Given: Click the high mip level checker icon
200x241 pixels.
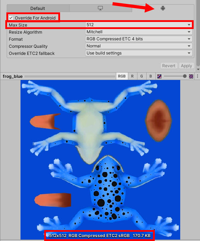Looking at the screenshot, I should pyautogui.click(x=191, y=76).
